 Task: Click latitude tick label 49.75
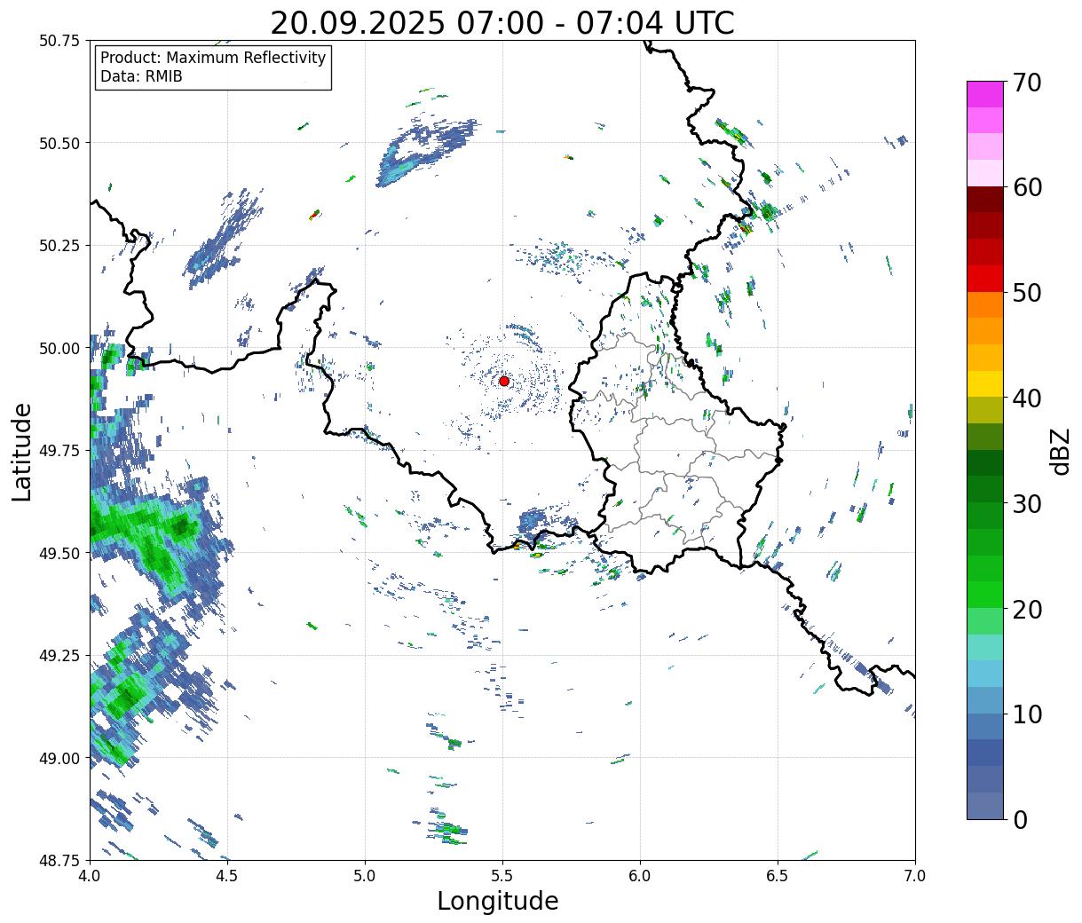tap(59, 451)
